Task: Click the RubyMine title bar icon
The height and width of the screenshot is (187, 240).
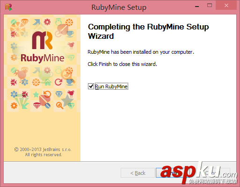Action: pyautogui.click(x=8, y=7)
